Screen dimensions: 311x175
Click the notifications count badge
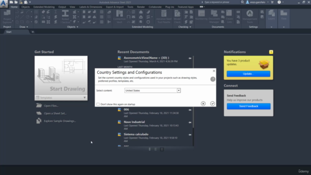pos(271,52)
